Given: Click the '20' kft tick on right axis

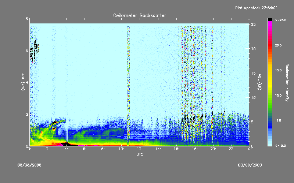Looking at the screenshot, I should click(254, 49).
